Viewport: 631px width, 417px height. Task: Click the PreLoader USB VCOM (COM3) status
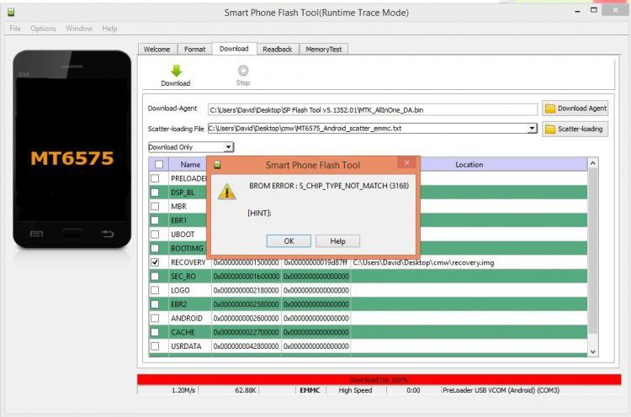501,390
